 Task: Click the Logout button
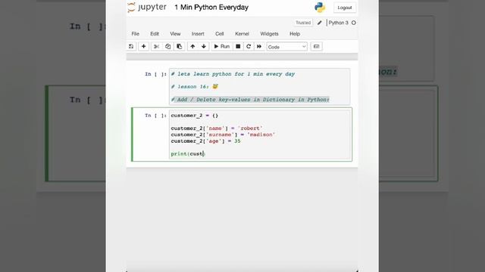click(x=345, y=8)
